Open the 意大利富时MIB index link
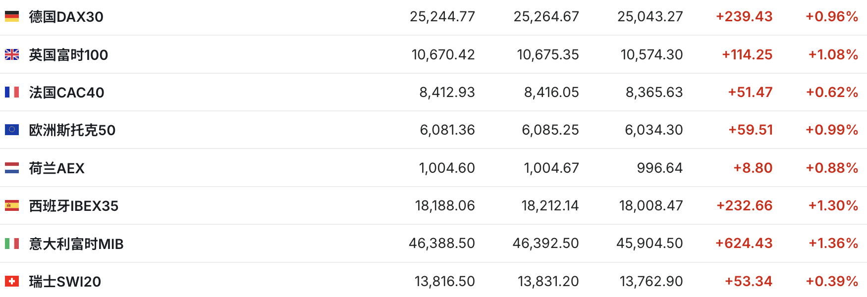Image resolution: width=867 pixels, height=297 pixels. pos(76,244)
